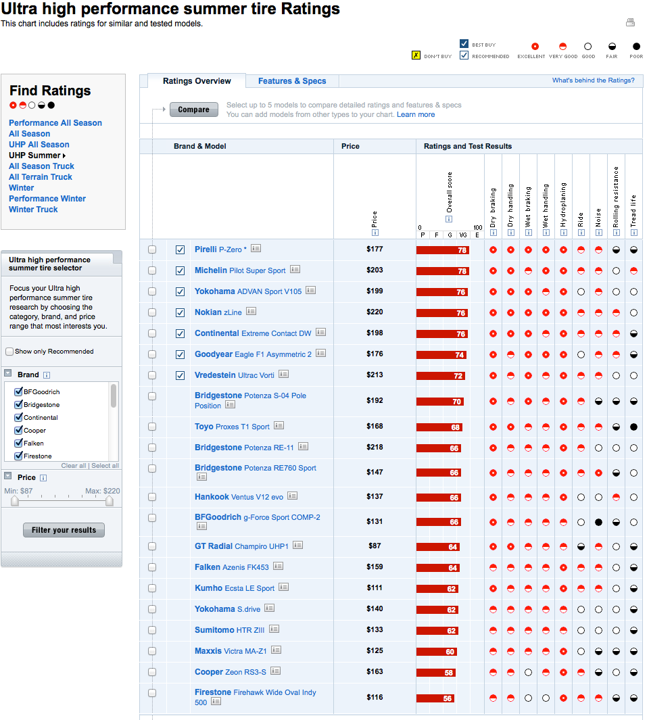Uncheck Falken brand filter
649x720 pixels.
18,443
